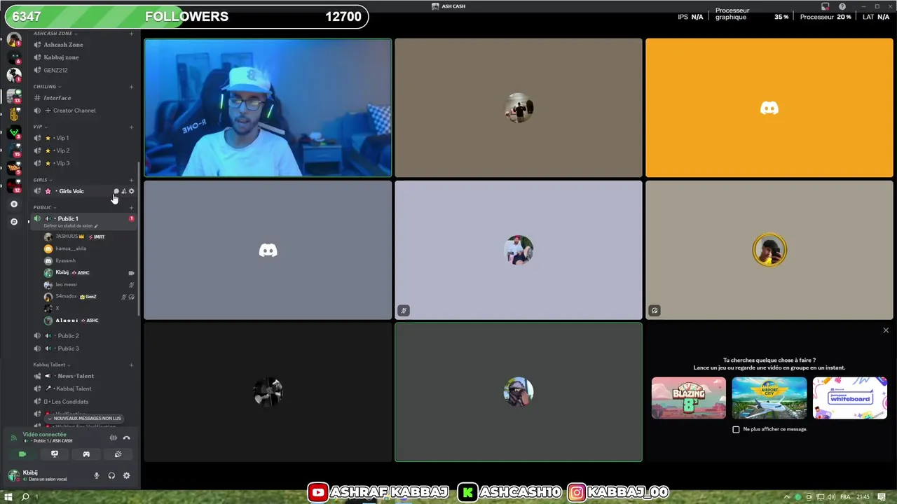The height and width of the screenshot is (504, 897).
Task: Launch Blazing 8s activity thumbnail
Action: tap(689, 398)
